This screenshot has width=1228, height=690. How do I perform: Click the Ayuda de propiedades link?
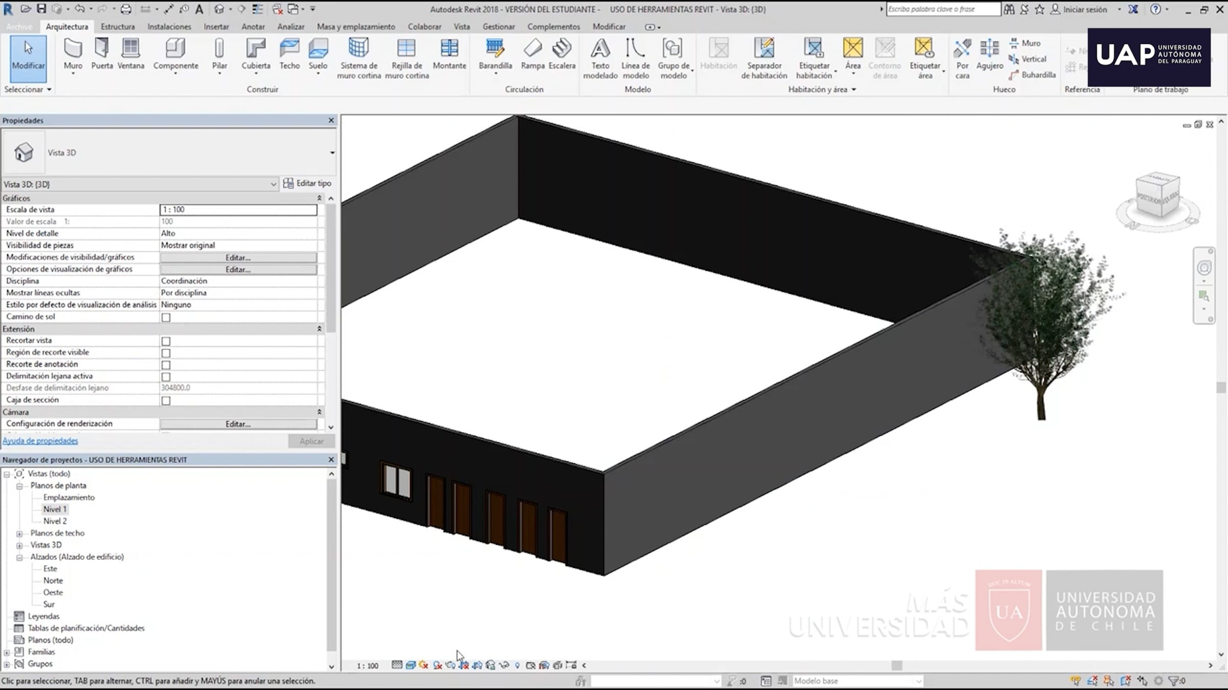pyautogui.click(x=40, y=441)
